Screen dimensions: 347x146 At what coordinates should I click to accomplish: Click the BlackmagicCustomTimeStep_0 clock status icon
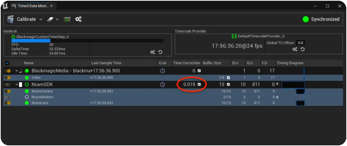pos(13,37)
